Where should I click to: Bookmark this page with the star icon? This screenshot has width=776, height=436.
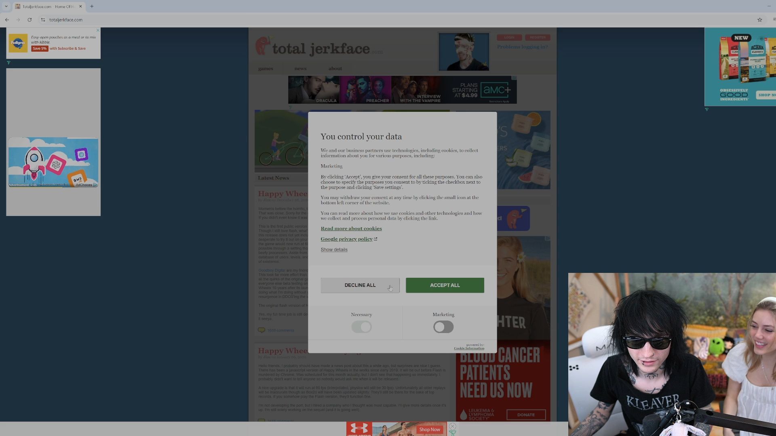coord(759,20)
